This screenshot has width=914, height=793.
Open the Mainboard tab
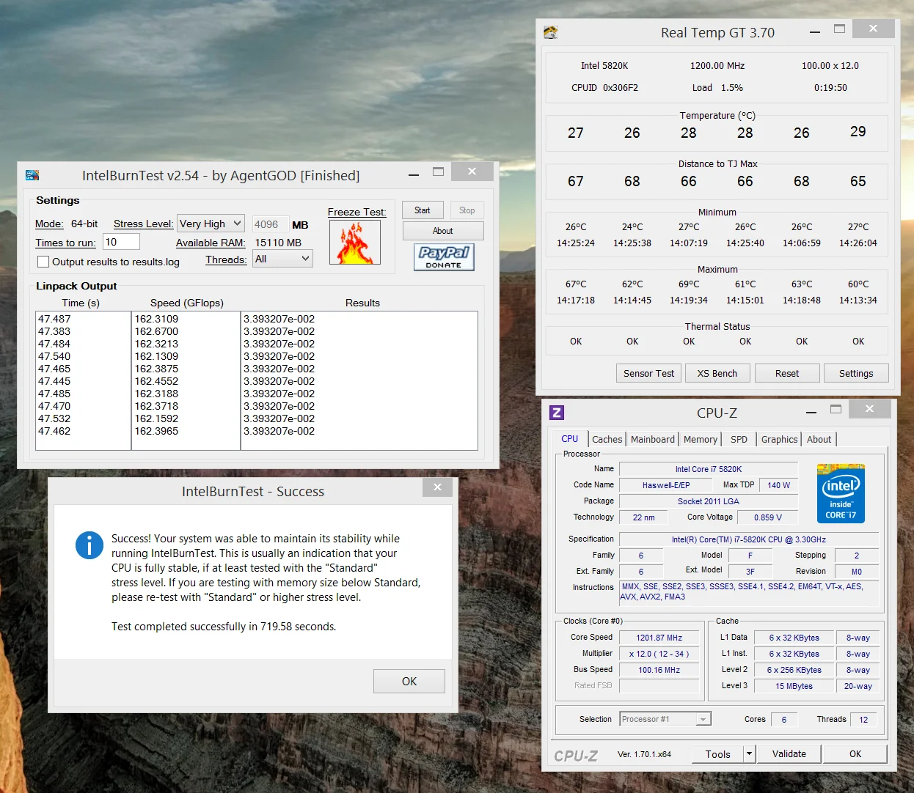click(652, 439)
